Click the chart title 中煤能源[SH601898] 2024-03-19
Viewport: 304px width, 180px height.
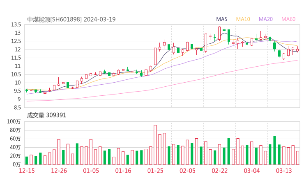coord(71,19)
